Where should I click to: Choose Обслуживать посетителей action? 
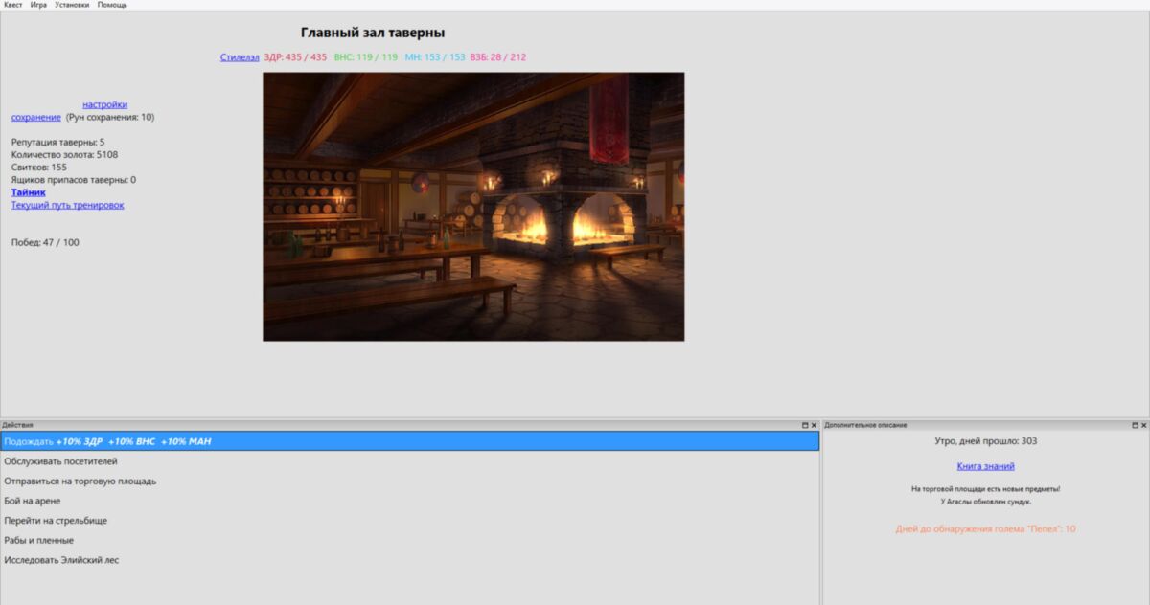tap(60, 461)
